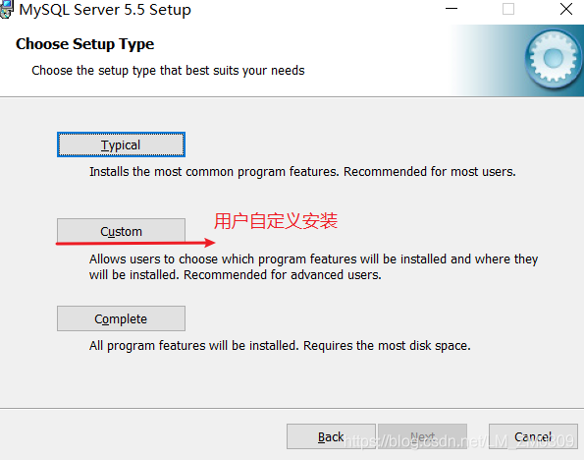Click the red arrow beneath Custom
584x460 pixels.
135,243
